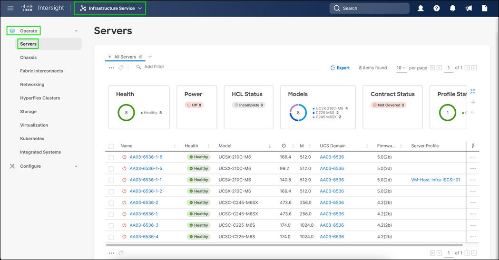Click the tag icon above the filter bar
Viewport: 499px width, 260px height.
121,67
